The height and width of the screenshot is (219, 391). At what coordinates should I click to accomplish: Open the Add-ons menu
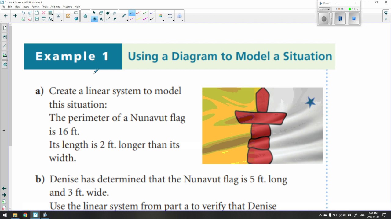coord(55,7)
